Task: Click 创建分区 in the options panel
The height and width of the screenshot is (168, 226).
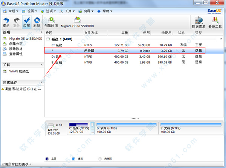Action: 16,43
